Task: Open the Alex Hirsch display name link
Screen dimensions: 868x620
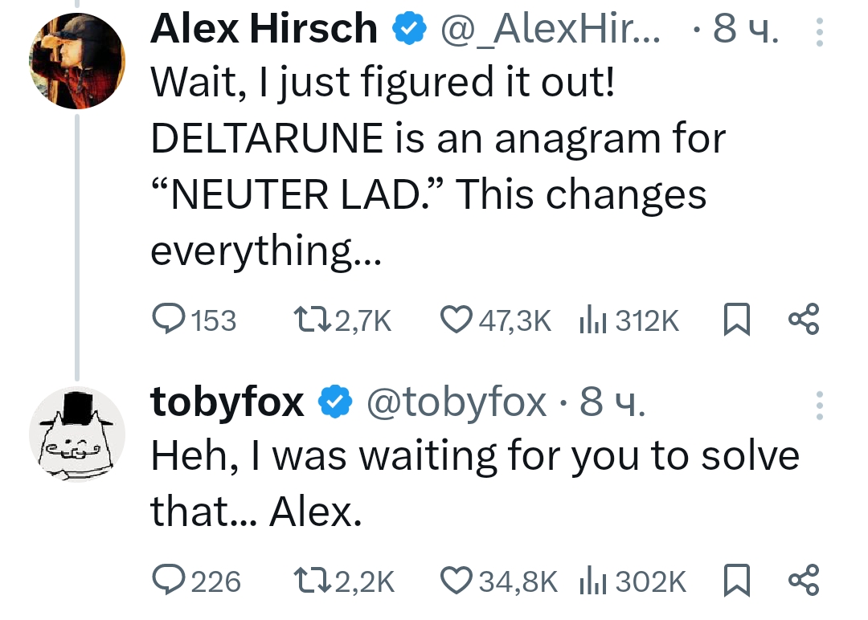Action: click(x=264, y=31)
